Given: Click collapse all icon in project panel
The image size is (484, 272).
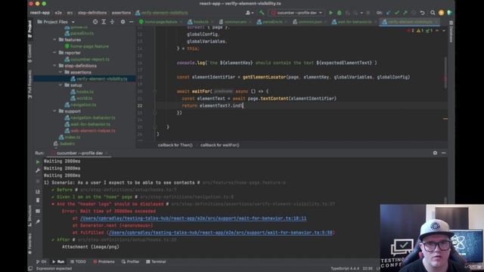Looking at the screenshot, I should point(112,22).
